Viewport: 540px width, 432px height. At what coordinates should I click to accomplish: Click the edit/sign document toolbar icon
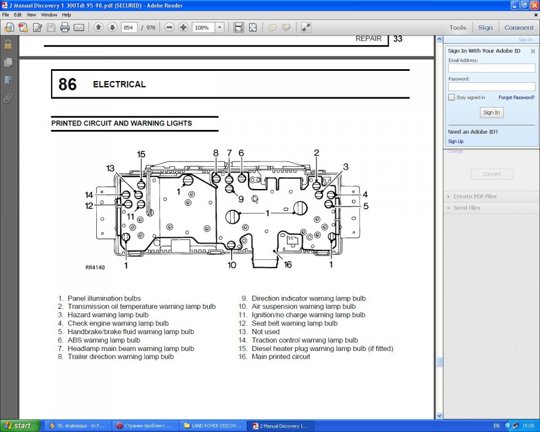[x=37, y=27]
